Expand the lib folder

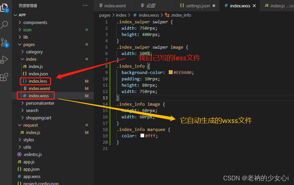pyautogui.click(x=20, y=37)
